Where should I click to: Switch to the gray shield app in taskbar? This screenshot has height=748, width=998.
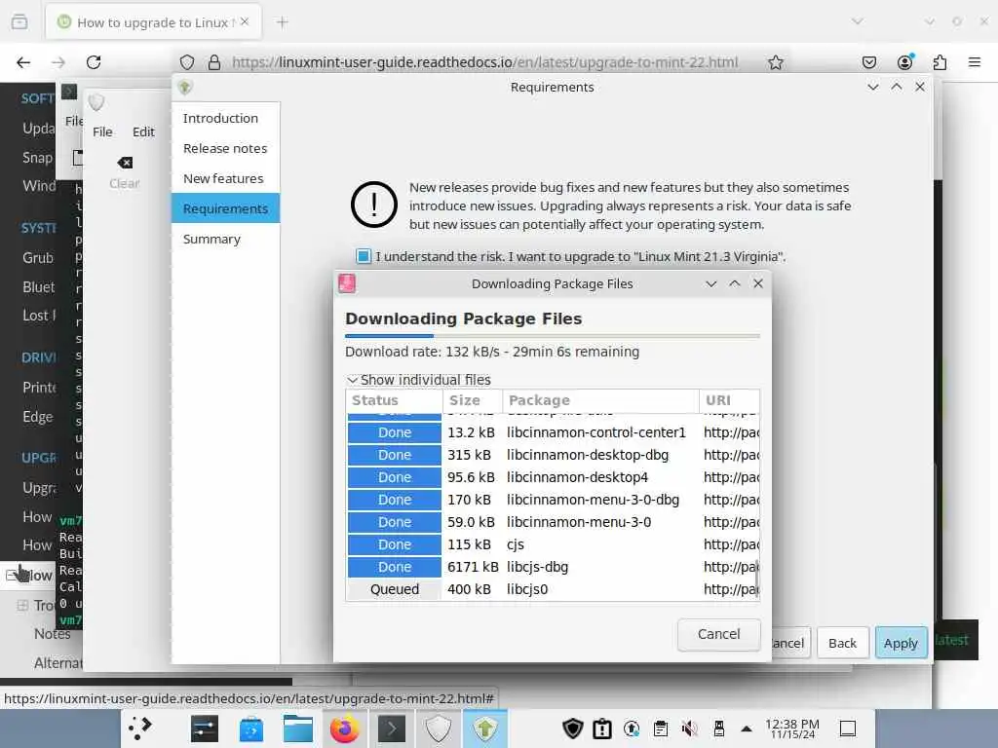click(x=438, y=729)
